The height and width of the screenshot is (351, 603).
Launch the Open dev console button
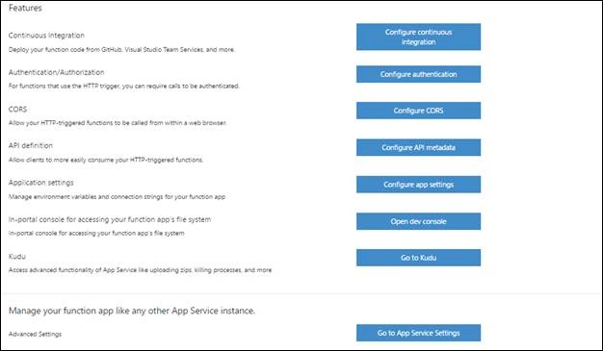point(418,221)
